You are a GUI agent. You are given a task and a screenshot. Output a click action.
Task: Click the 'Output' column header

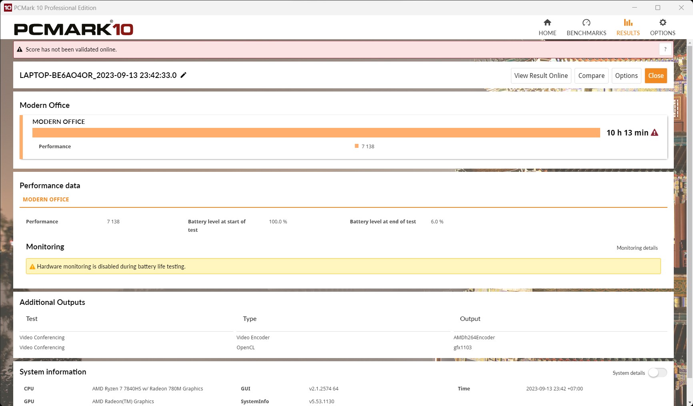click(x=470, y=318)
